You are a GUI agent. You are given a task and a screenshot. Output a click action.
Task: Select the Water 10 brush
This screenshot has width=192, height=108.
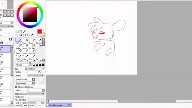[25, 55]
